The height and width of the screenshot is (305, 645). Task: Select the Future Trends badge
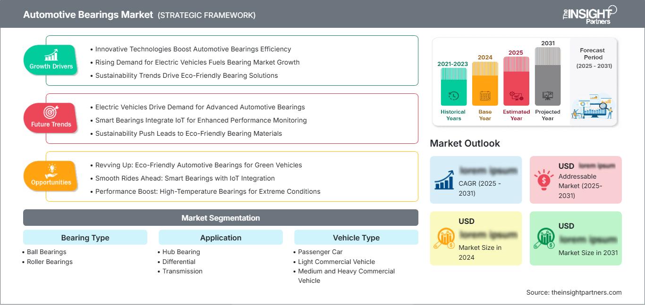pyautogui.click(x=51, y=117)
